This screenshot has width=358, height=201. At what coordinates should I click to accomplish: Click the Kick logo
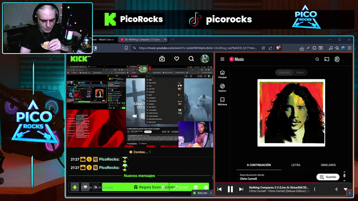(81, 59)
